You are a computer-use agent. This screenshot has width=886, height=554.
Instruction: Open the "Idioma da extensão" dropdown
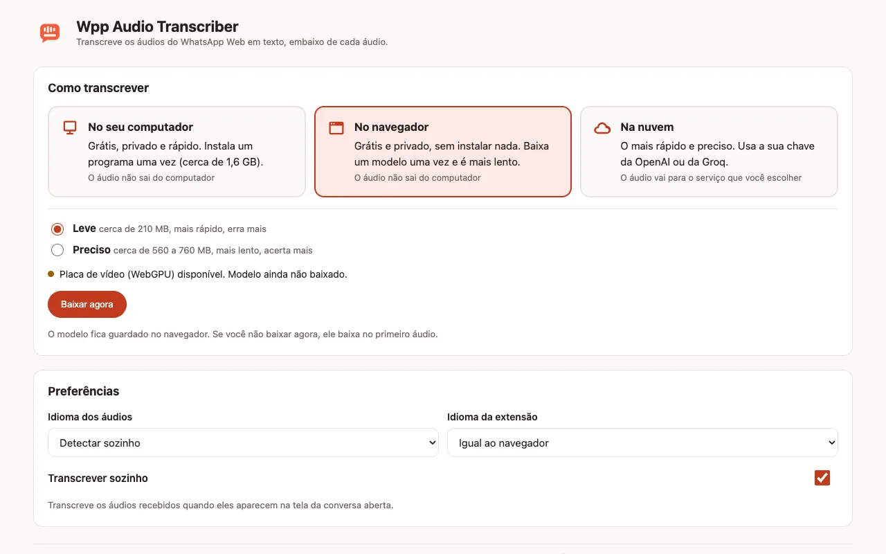[642, 443]
